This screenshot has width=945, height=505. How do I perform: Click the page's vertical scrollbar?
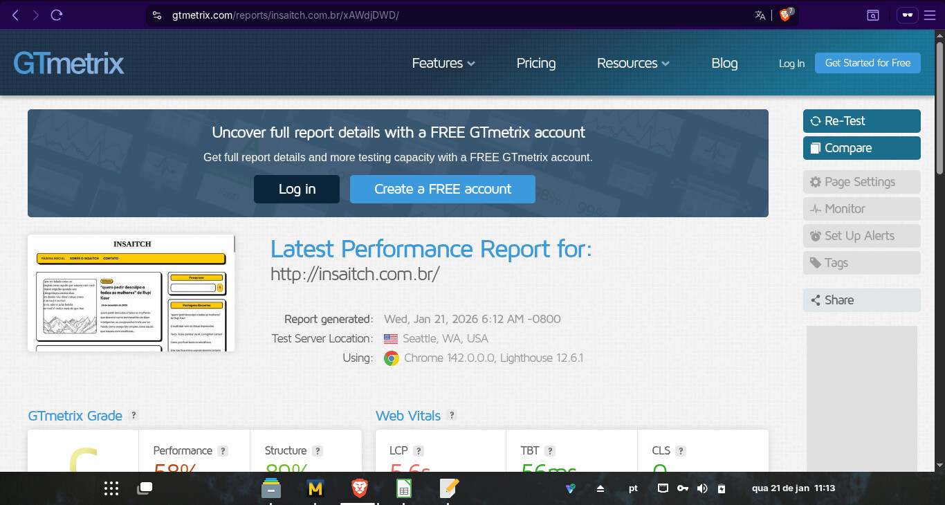tap(939, 104)
